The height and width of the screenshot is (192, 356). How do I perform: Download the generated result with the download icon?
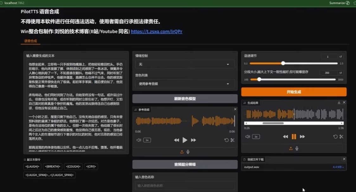tap(339, 102)
